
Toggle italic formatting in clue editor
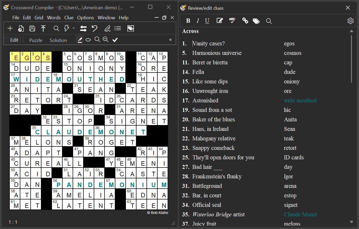[x=198, y=21]
